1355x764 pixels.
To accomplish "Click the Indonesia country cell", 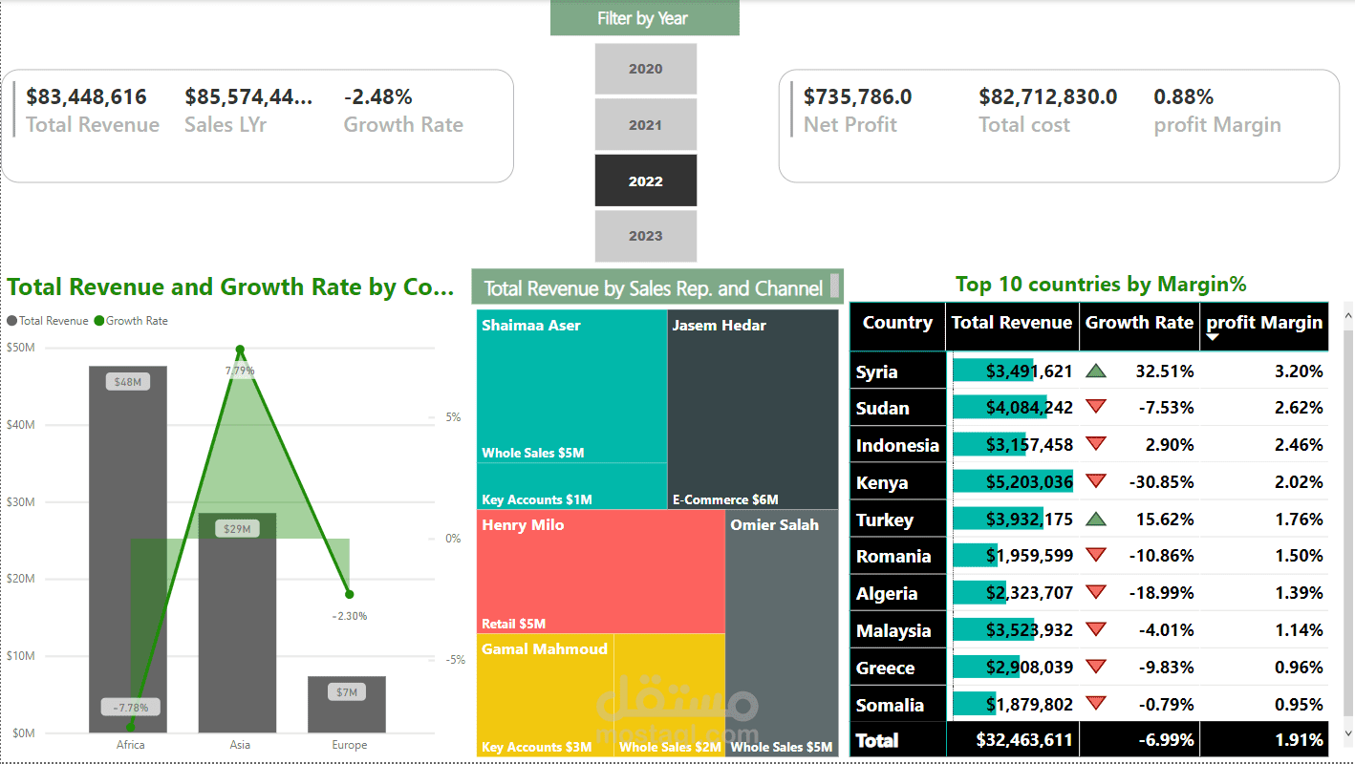I will click(897, 445).
